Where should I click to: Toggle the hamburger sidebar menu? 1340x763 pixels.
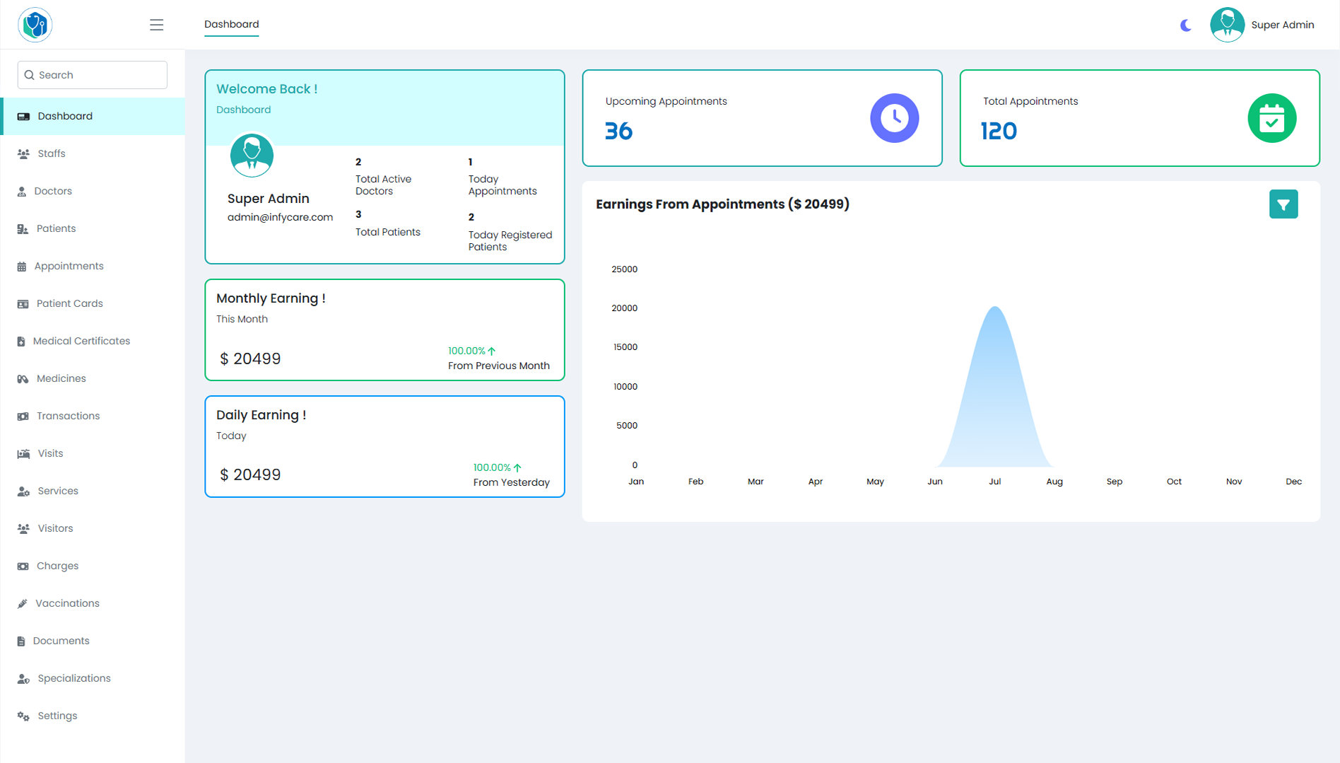(156, 25)
